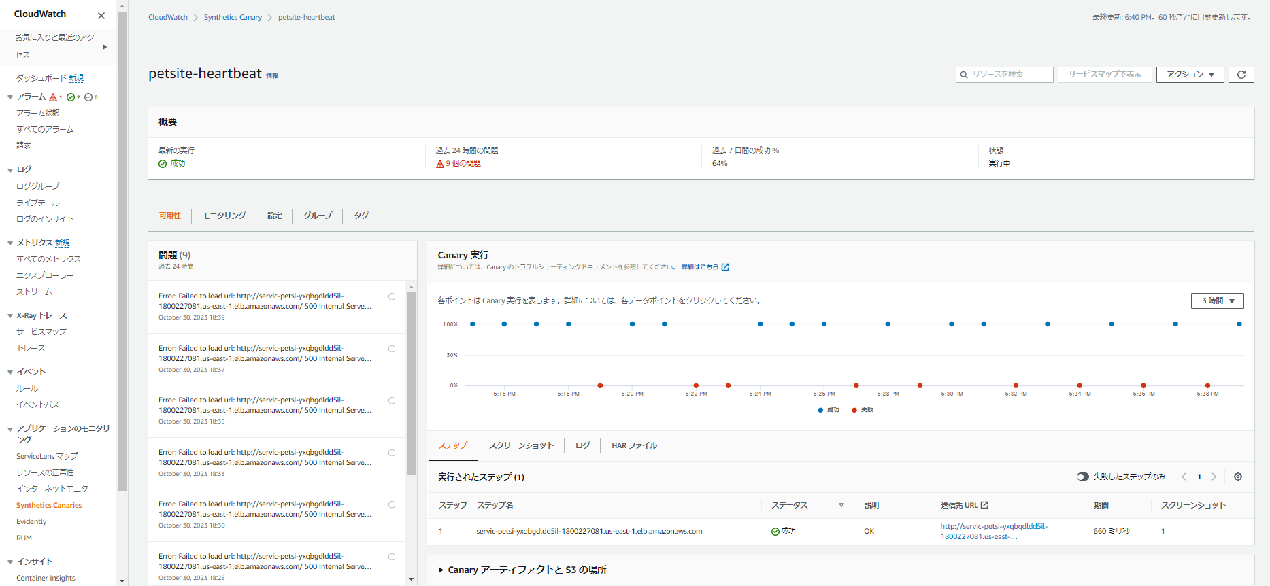Click the sidebar vertical scrollbar
The width and height of the screenshot is (1270, 586).
coord(122,252)
